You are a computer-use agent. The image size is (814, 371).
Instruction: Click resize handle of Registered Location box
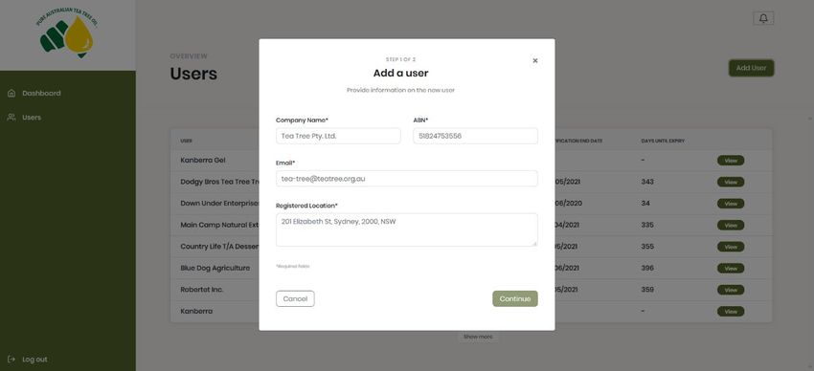click(x=534, y=243)
